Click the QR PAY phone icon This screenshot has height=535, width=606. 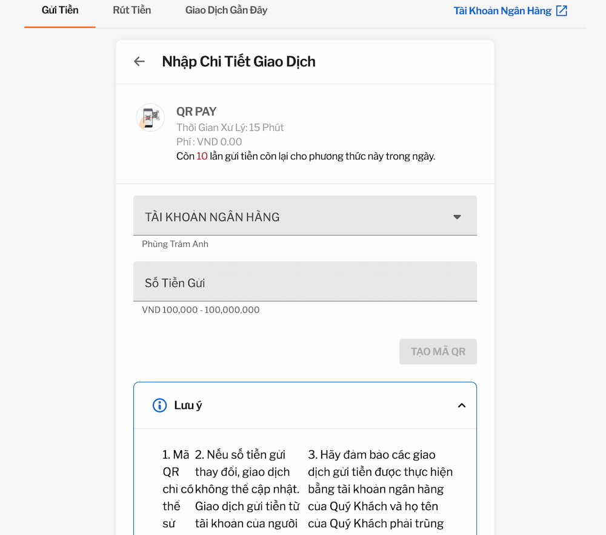pos(150,117)
